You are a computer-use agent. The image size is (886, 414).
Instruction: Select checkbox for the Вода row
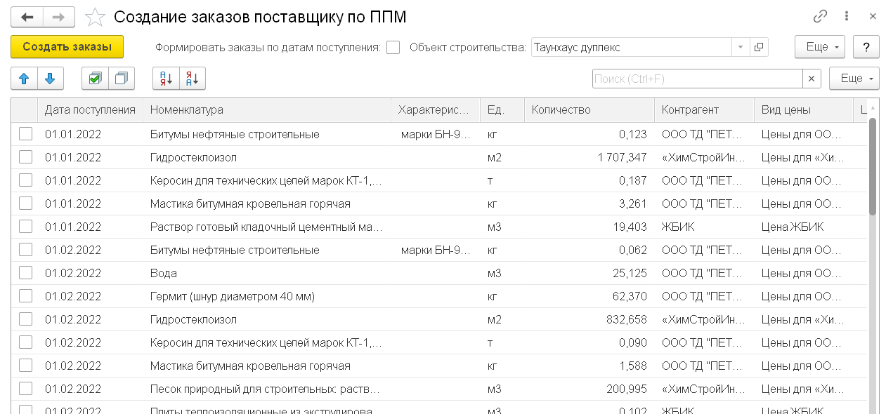(26, 273)
